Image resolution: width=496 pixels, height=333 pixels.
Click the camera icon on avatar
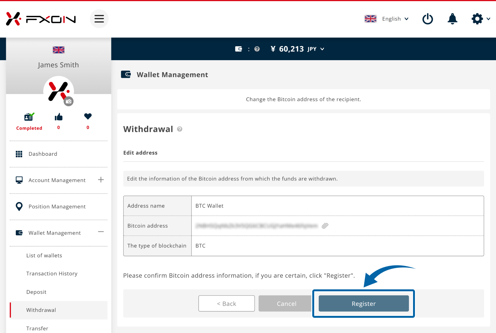68,102
